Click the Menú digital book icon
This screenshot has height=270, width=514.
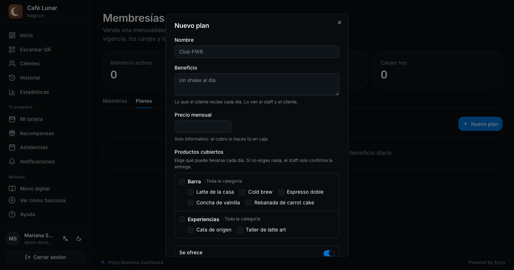pos(12,189)
